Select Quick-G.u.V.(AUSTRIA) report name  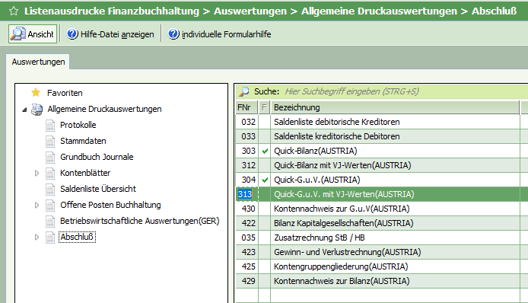(316, 180)
